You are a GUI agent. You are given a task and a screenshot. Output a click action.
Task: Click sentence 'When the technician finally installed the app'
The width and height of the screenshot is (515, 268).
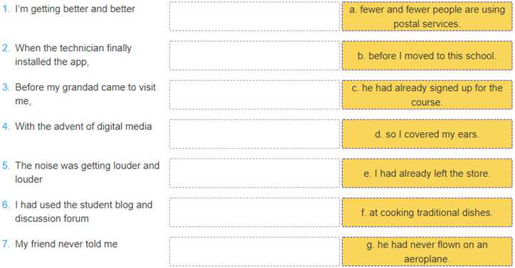[x=73, y=55]
